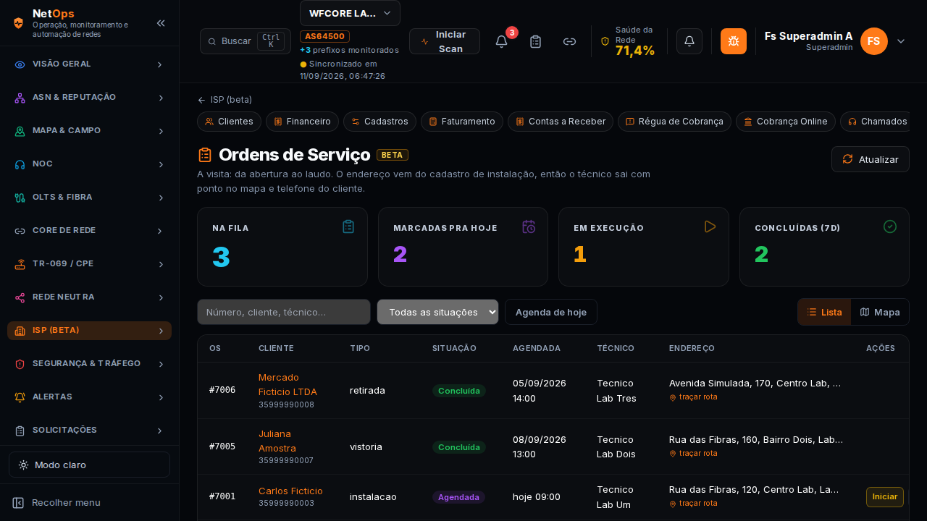Open the Financeiro tab
Screen dimensions: 927x521
[x=302, y=122]
